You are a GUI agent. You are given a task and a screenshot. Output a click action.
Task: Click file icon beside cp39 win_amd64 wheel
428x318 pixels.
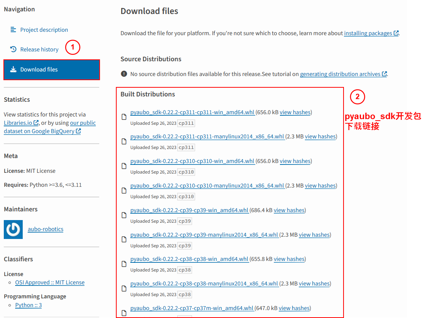(x=124, y=215)
